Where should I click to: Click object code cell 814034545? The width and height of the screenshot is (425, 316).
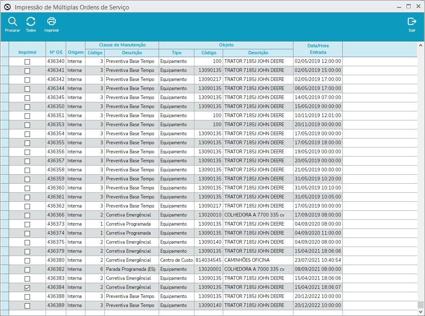coord(209,260)
